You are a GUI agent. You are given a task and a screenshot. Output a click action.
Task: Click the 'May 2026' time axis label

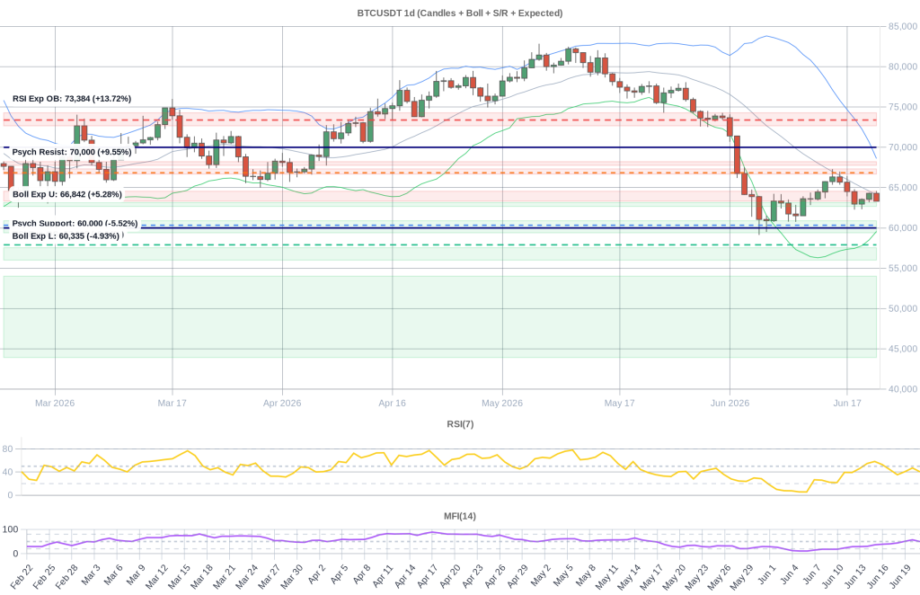[502, 404]
